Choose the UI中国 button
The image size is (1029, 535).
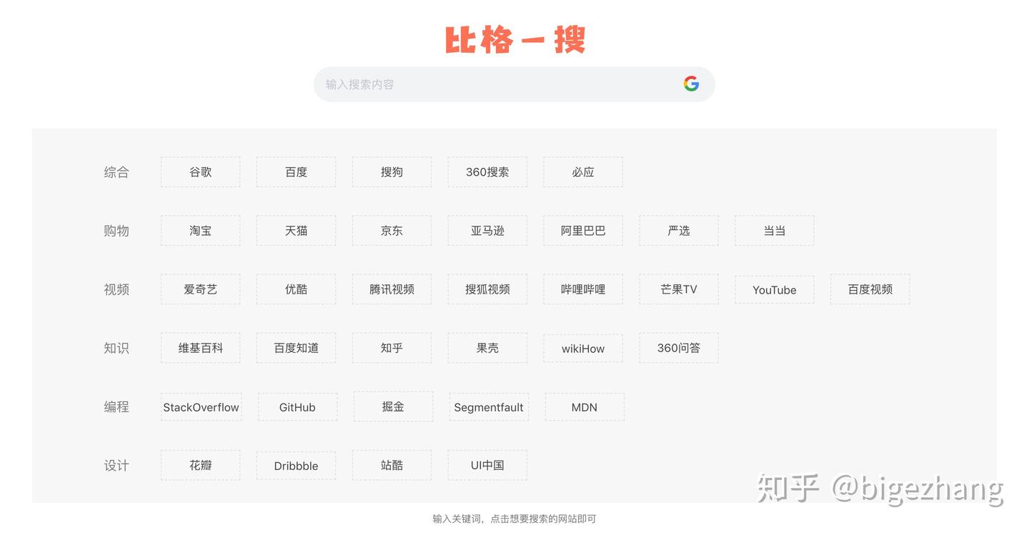click(487, 465)
